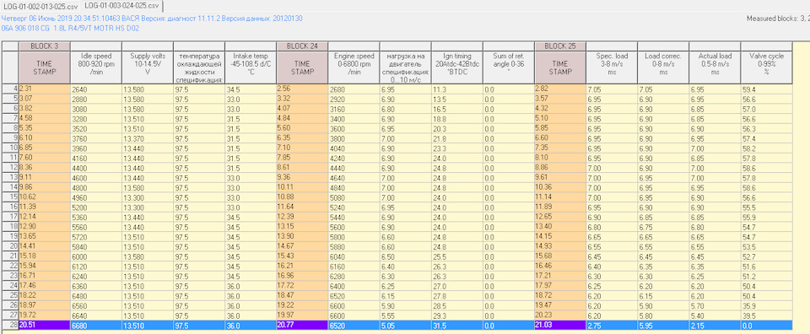Viewport: 810px width, 334px height.
Task: Select row number 4
Action: tap(10, 89)
